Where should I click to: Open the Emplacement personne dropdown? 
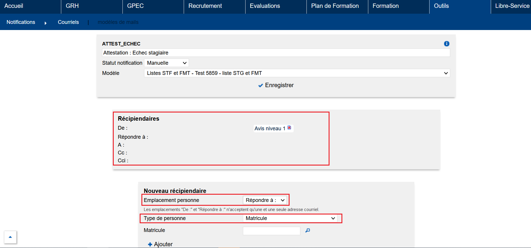[265, 200]
